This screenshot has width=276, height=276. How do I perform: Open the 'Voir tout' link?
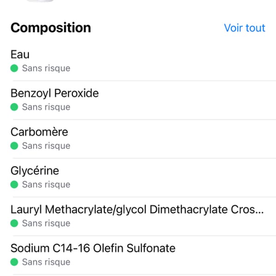point(244,28)
